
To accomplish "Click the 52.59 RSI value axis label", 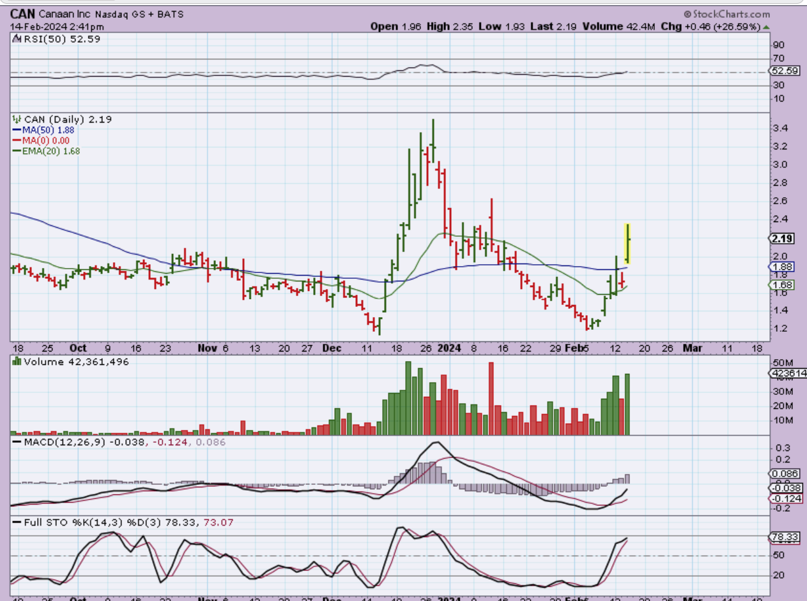I will click(x=784, y=71).
